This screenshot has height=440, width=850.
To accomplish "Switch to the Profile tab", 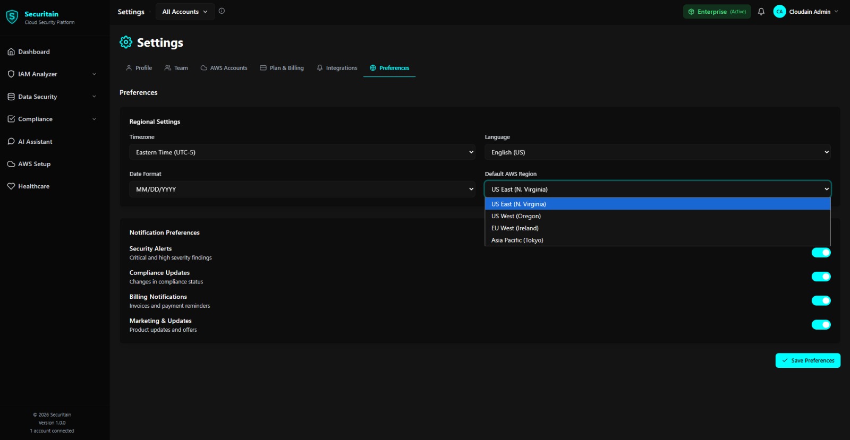I will click(x=139, y=68).
